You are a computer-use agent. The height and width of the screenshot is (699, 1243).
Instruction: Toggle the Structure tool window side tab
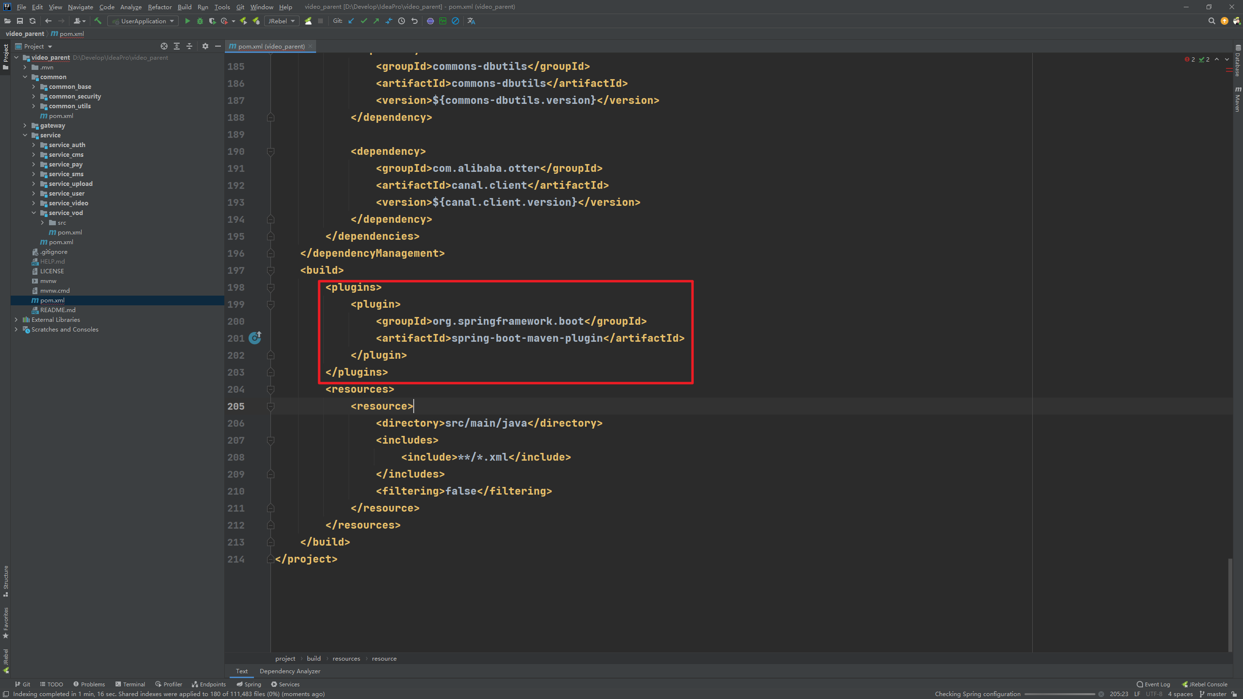[x=5, y=581]
